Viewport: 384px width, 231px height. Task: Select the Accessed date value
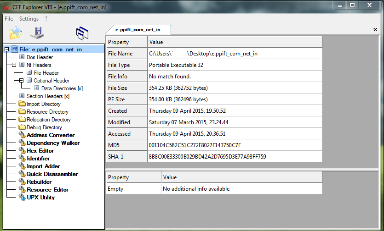235,134
